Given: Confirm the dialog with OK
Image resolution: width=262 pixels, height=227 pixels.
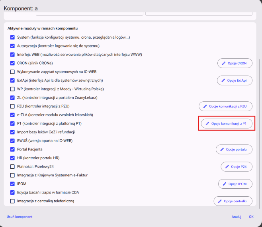Looking at the screenshot, I should (251, 217).
